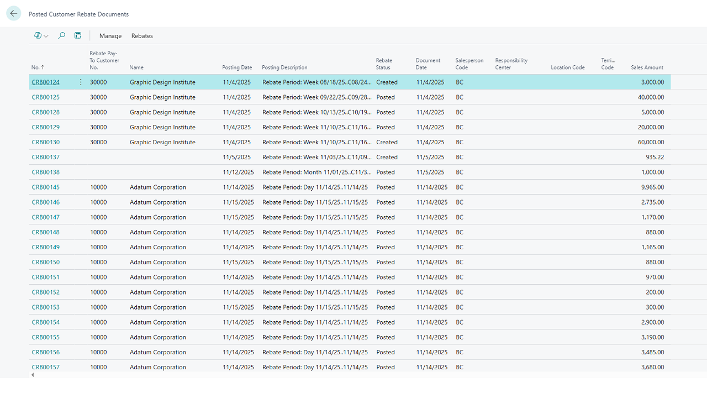707x398 pixels.
Task: Select the Name cell of CRB00145
Action: pos(158,187)
